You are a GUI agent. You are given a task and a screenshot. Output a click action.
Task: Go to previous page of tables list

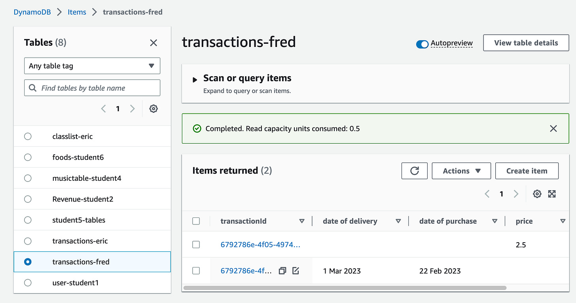103,108
